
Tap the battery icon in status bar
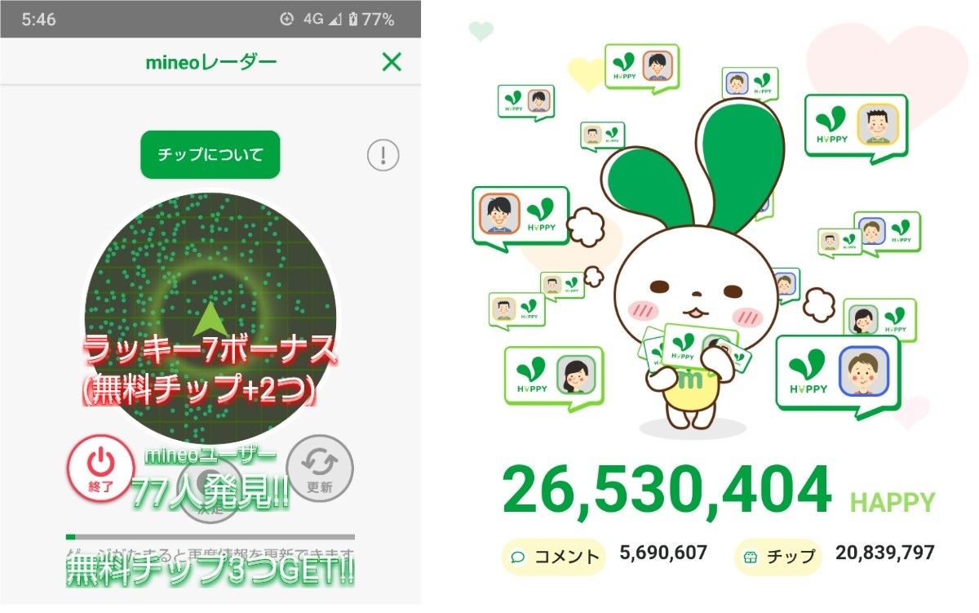coord(352,20)
